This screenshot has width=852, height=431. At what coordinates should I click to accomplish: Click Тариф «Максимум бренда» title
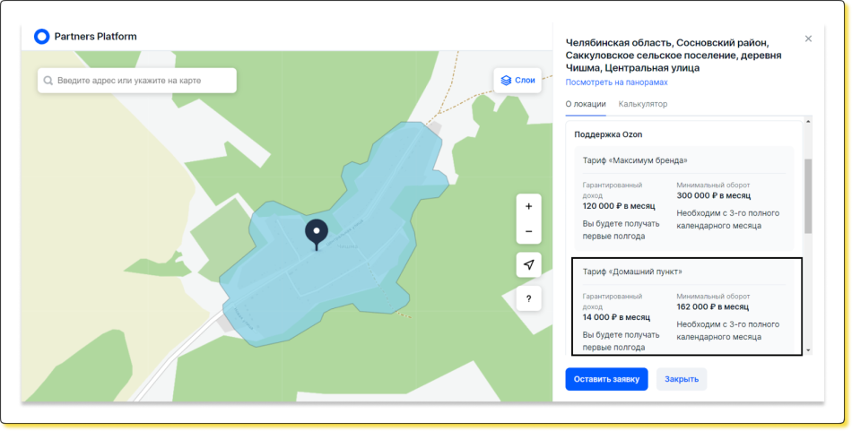coord(635,160)
